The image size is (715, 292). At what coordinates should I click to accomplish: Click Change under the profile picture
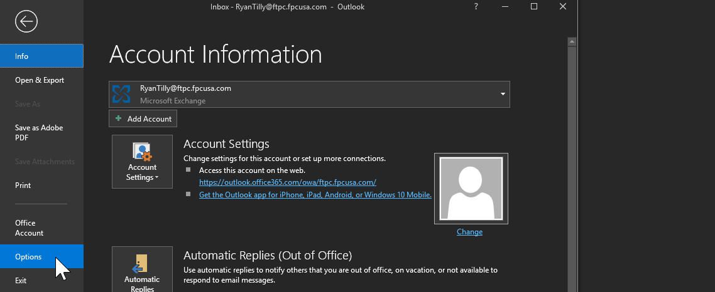(x=469, y=232)
